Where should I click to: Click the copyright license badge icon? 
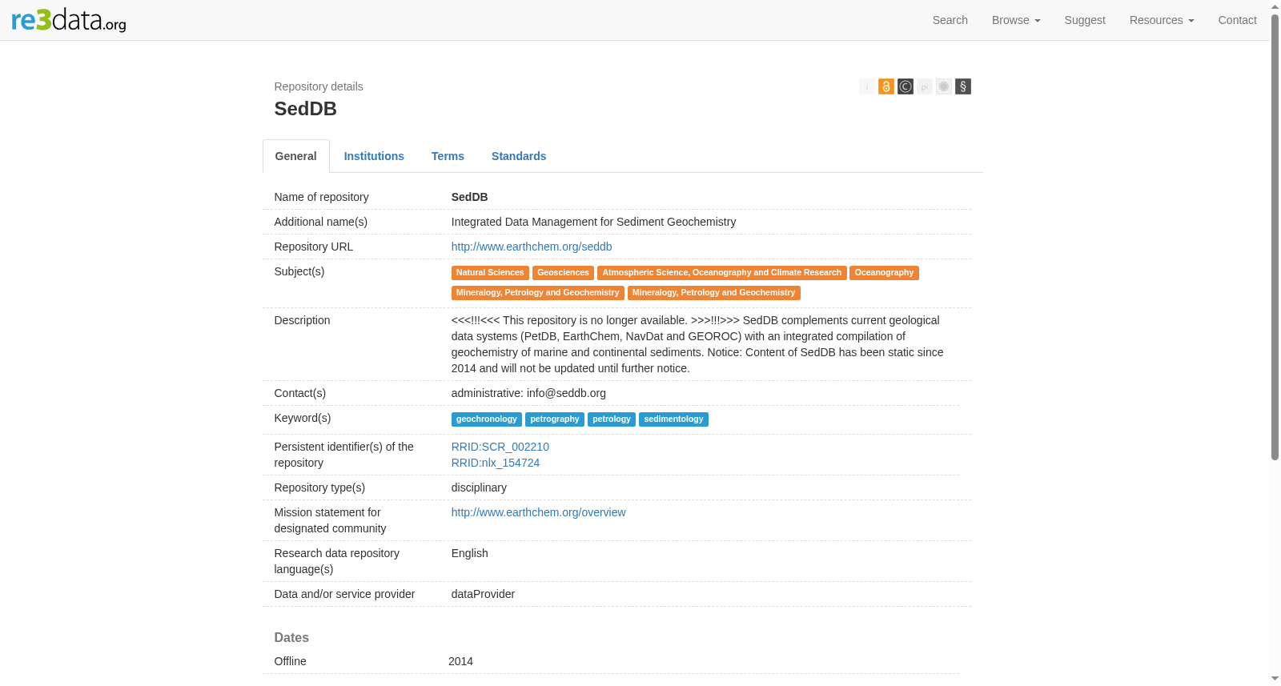pos(906,86)
